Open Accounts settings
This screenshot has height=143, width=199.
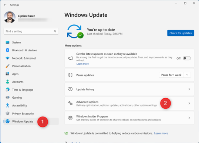tap(31, 82)
